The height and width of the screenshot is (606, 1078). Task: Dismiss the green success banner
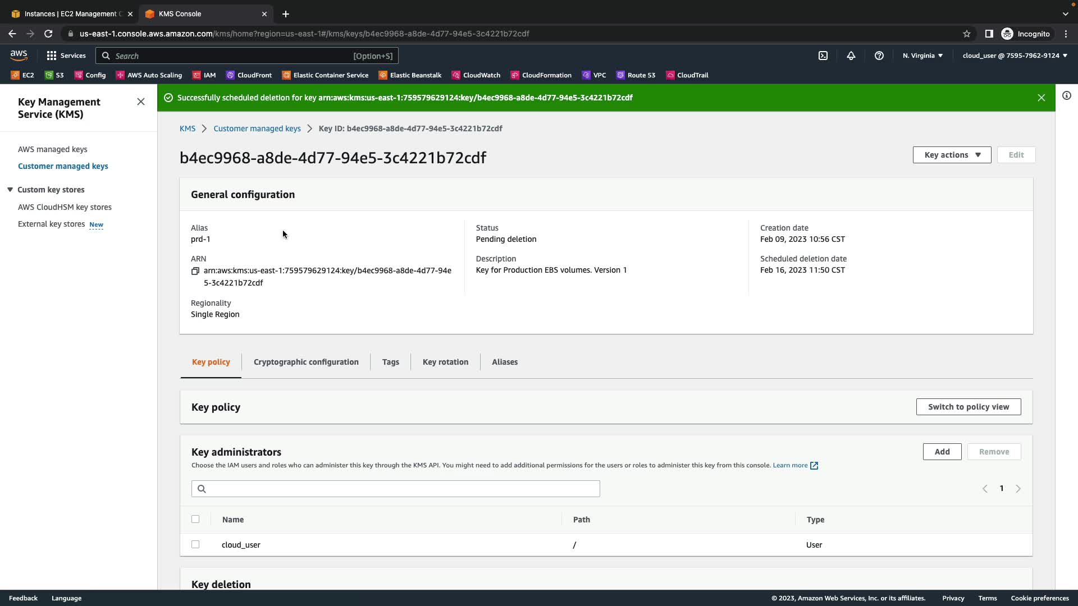pos(1042,98)
